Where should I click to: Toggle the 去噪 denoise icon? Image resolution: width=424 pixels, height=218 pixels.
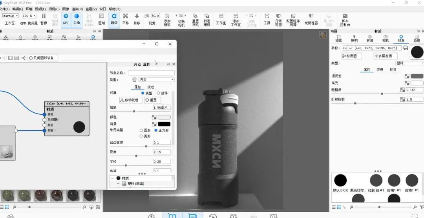(x=77, y=16)
